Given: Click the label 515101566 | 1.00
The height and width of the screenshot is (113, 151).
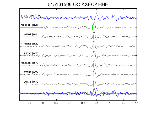Looking at the screenshot, I should click(31, 16).
